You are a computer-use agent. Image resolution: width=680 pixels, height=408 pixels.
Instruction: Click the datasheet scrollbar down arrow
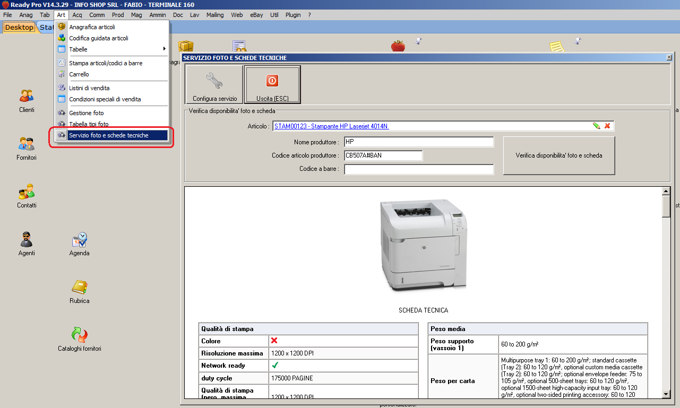(x=666, y=394)
